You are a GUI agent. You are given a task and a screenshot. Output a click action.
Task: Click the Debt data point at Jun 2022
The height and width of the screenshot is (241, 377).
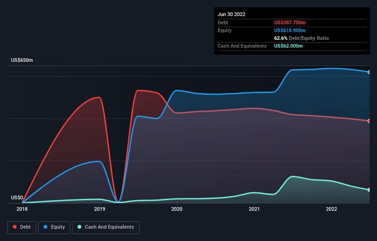369,121
